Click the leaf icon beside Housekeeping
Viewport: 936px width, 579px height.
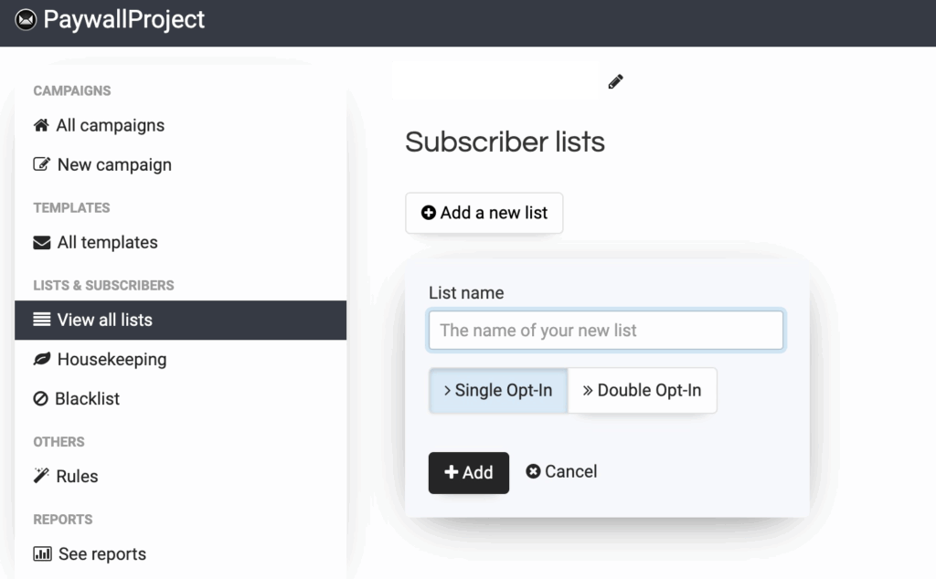pyautogui.click(x=41, y=359)
